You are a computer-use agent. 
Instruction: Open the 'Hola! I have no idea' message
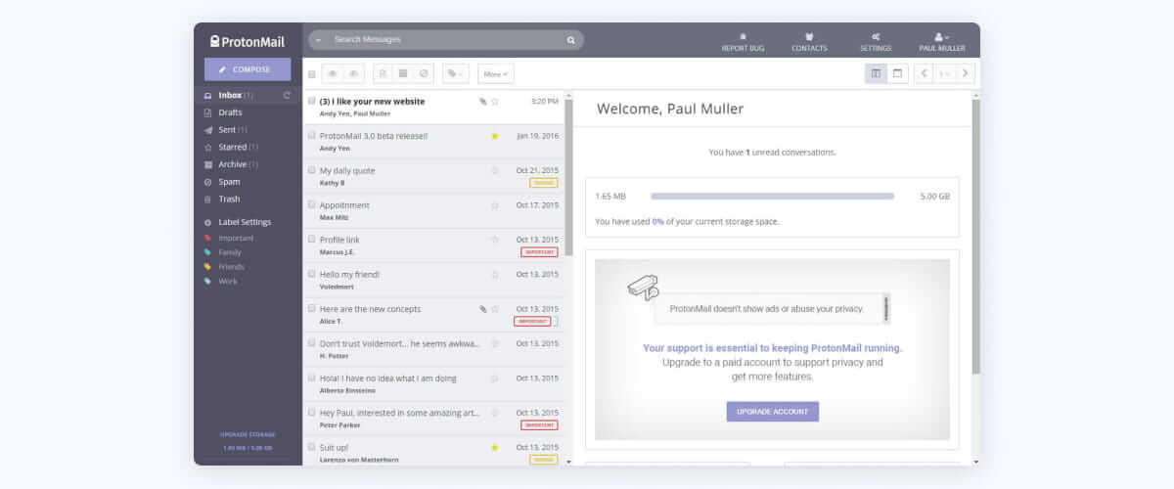pos(434,383)
